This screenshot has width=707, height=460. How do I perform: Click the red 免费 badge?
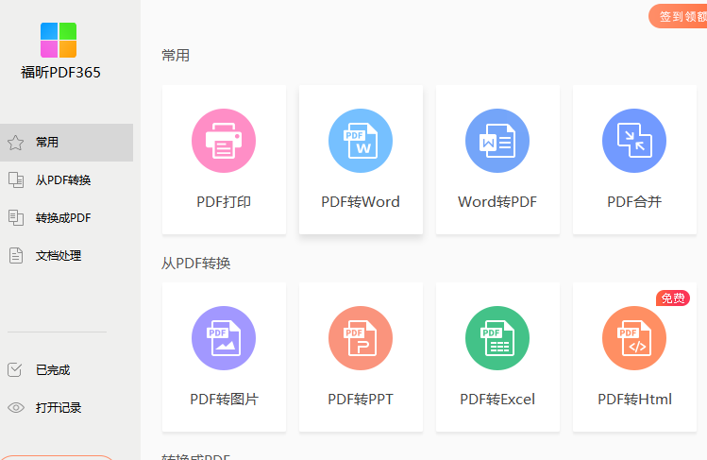[x=673, y=298]
